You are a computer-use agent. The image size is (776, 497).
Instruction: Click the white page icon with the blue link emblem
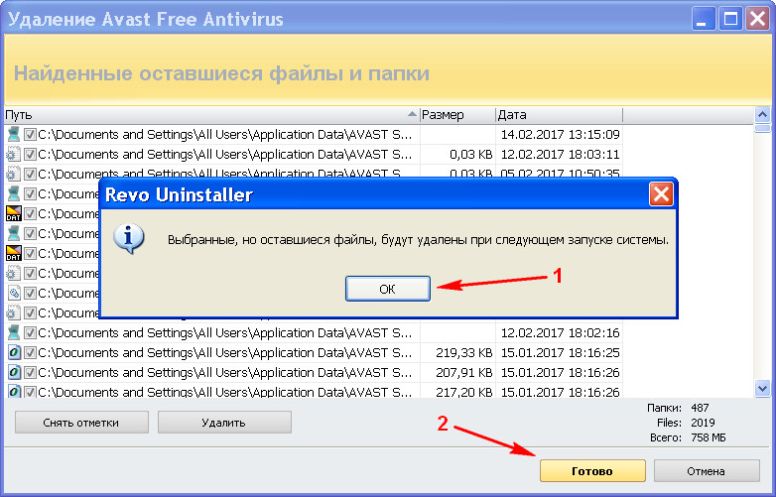(x=13, y=293)
